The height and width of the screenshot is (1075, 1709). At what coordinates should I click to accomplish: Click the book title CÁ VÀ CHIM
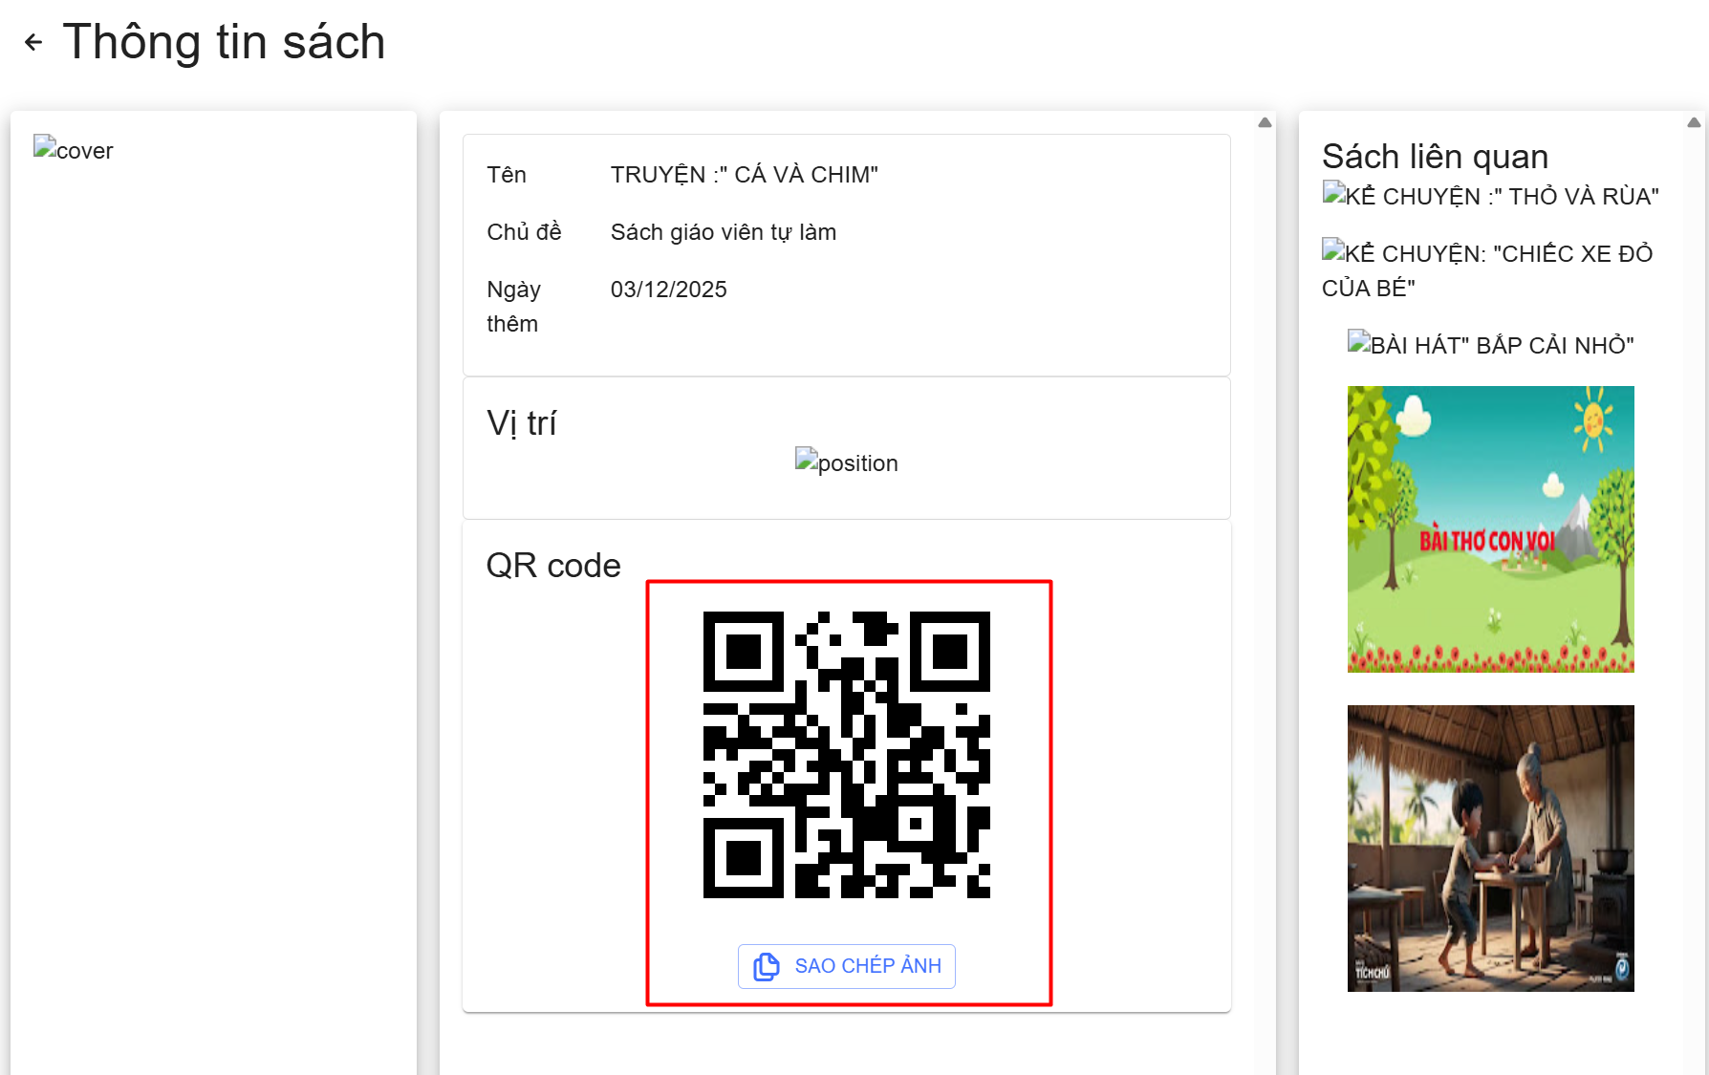click(744, 175)
